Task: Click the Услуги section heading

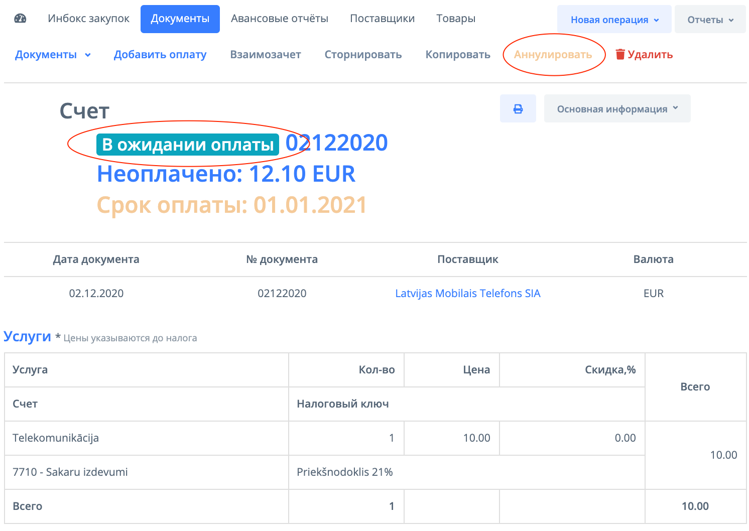Action: click(x=27, y=336)
